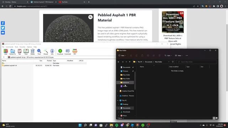228x128 pixels.
Task: Expand OneDrive - Personal in Explorer sidebar
Action: point(118,96)
